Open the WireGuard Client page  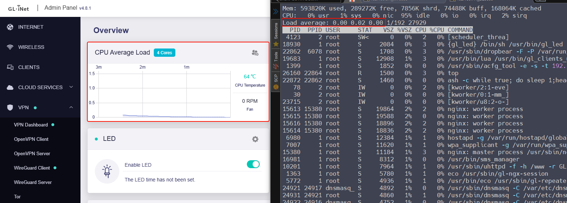click(x=32, y=168)
